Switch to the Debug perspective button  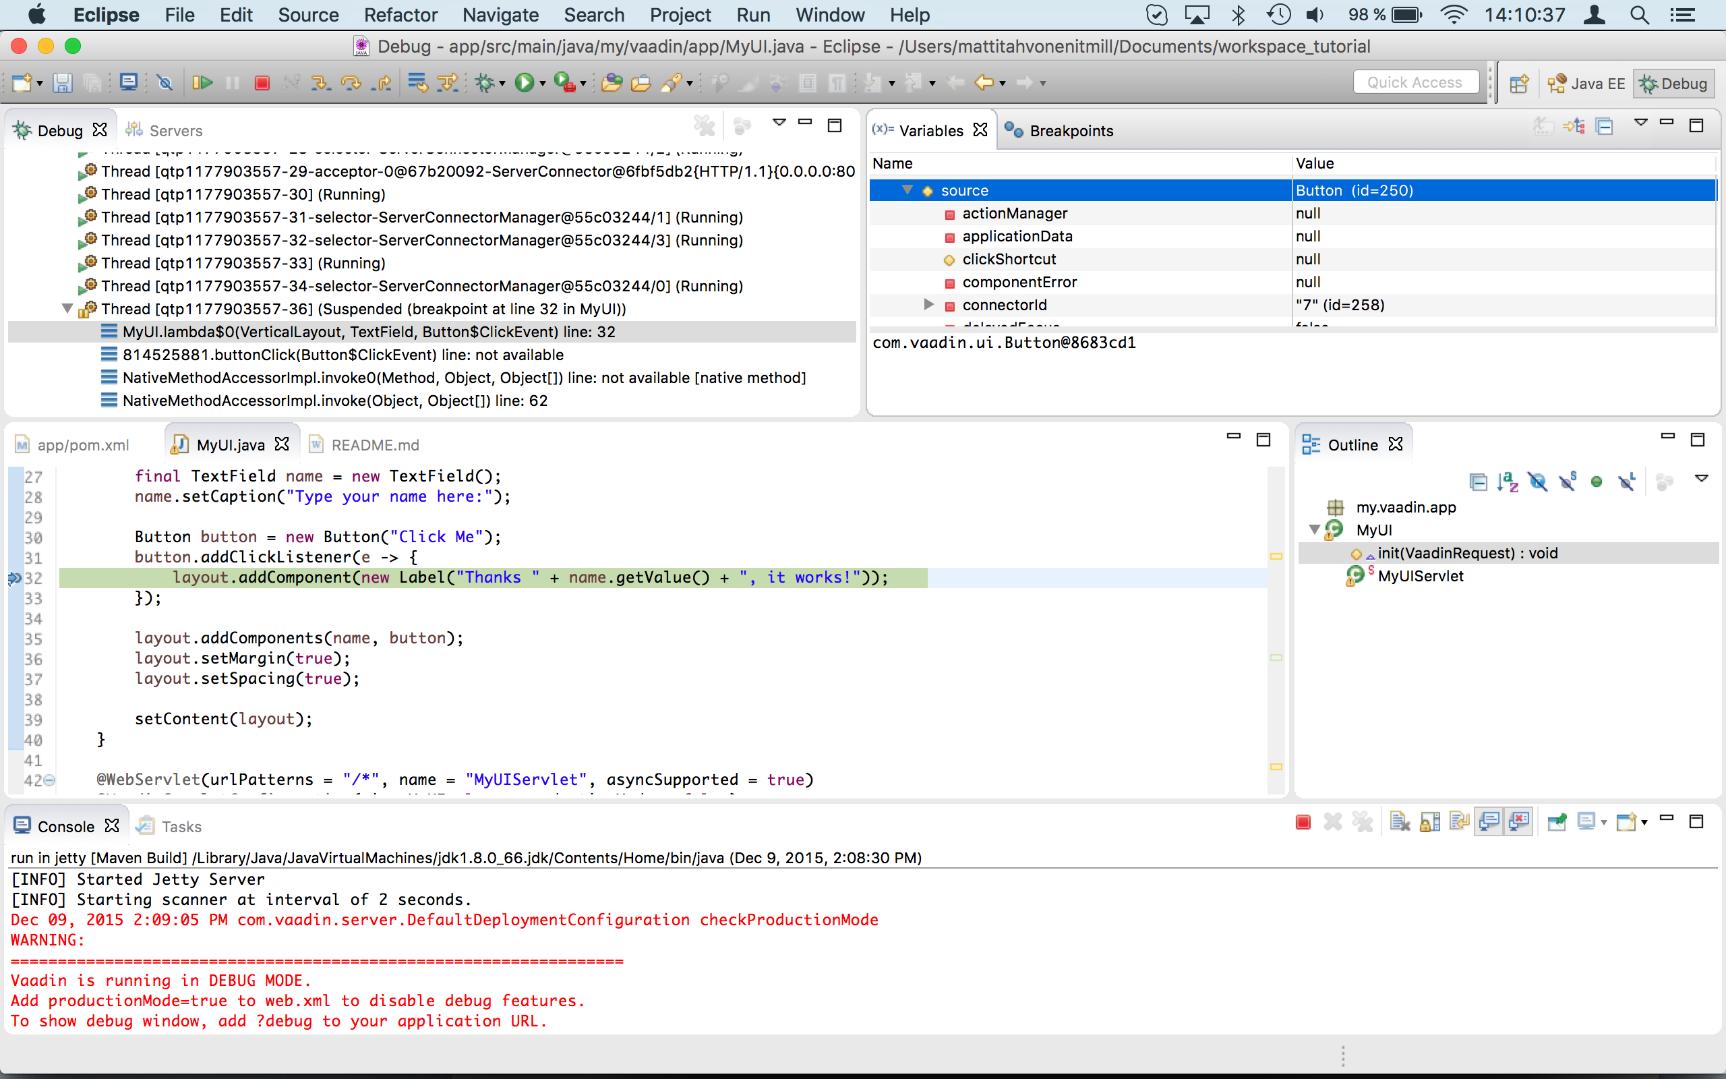tap(1673, 84)
